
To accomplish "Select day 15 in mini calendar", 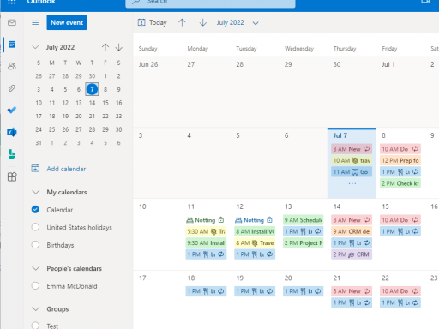I will point(105,103).
